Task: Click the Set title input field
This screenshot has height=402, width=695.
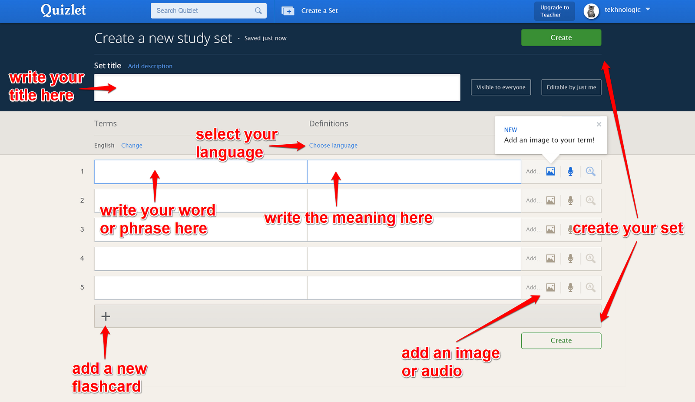Action: point(277,88)
